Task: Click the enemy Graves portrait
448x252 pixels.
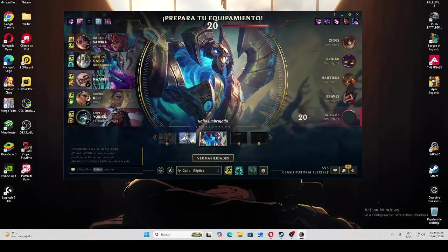Action: coord(349,98)
